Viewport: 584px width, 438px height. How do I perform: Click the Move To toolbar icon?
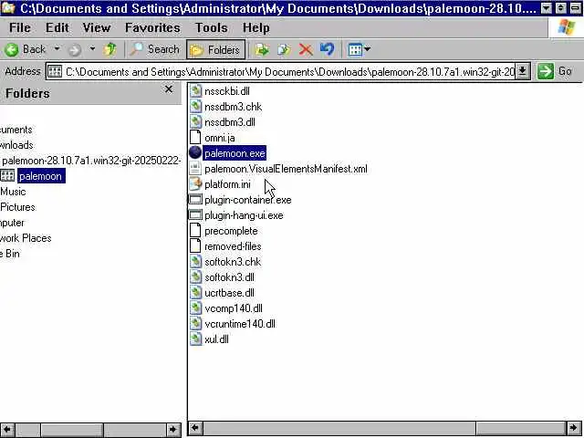coord(262,49)
